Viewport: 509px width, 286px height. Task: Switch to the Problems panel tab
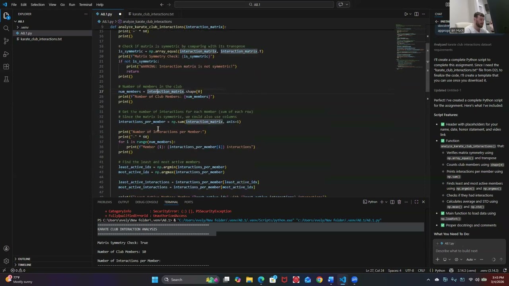[x=105, y=202]
